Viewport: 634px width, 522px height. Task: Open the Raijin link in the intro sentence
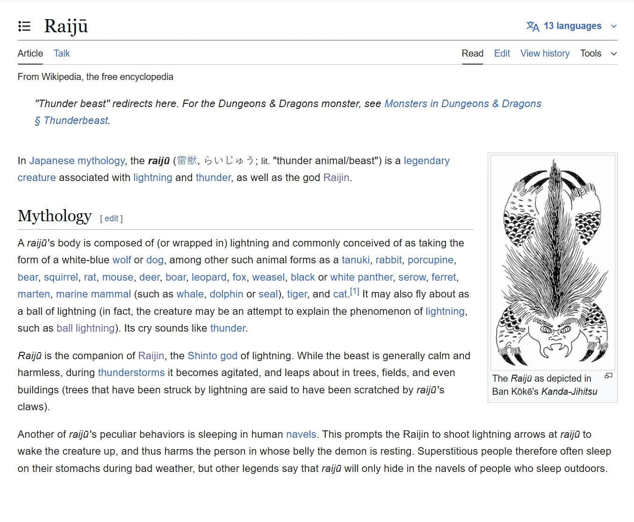(x=336, y=178)
